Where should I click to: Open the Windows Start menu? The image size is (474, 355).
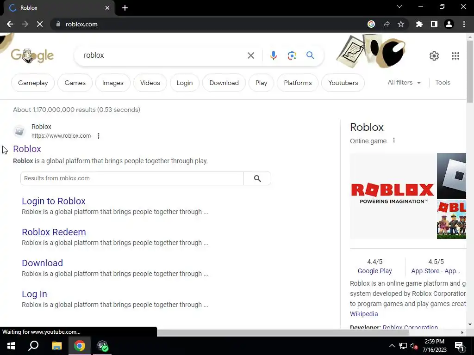[x=11, y=346]
